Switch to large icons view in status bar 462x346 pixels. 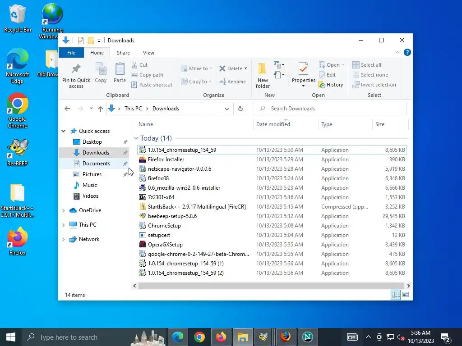click(x=406, y=295)
